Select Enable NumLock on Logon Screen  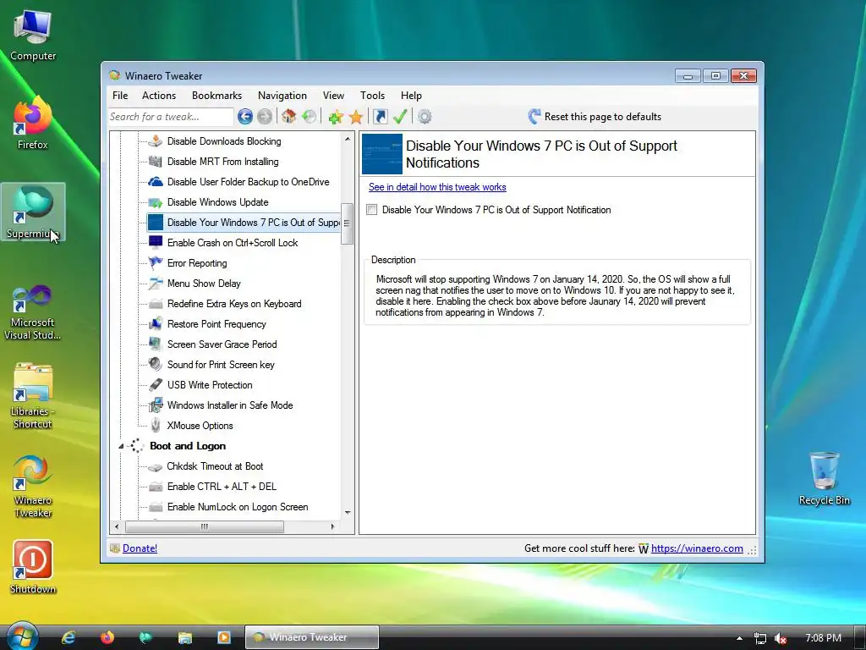[x=238, y=507]
